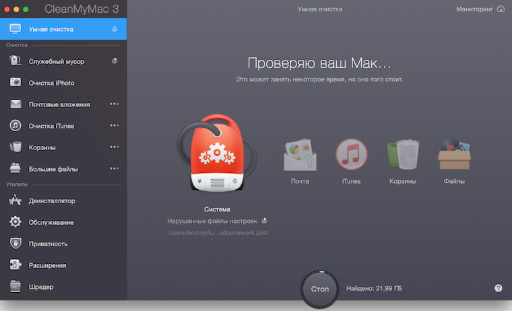Click the Шредер shredder icon
Viewport: 512px width, 311px height.
pos(15,287)
